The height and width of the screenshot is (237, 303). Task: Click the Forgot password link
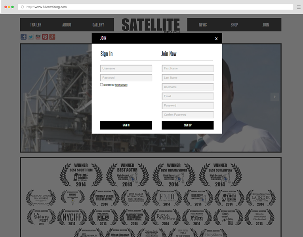[x=121, y=85]
